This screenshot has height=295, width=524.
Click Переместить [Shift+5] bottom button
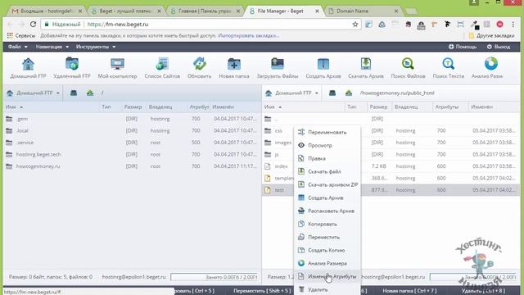pyautogui.click(x=262, y=291)
